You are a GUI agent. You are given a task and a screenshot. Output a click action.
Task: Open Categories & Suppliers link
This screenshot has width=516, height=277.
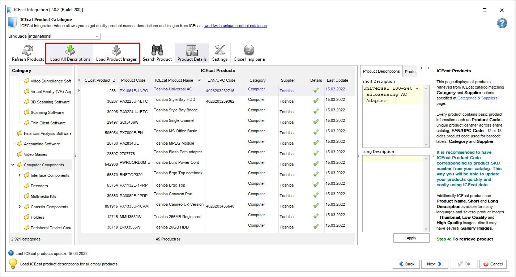(x=477, y=98)
